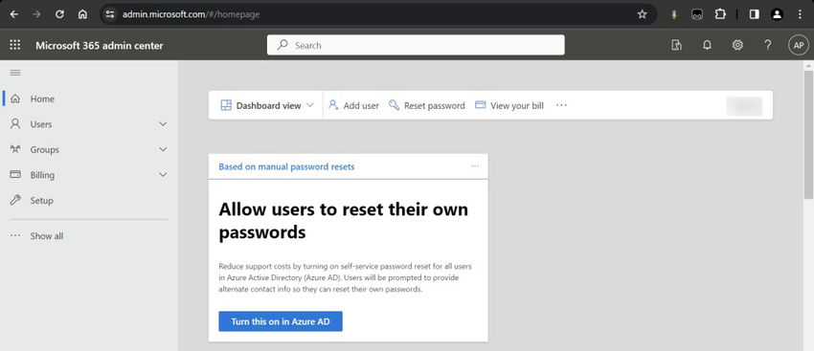Open the Based on manual password resets link
Image resolution: width=814 pixels, height=351 pixels.
[x=286, y=166]
